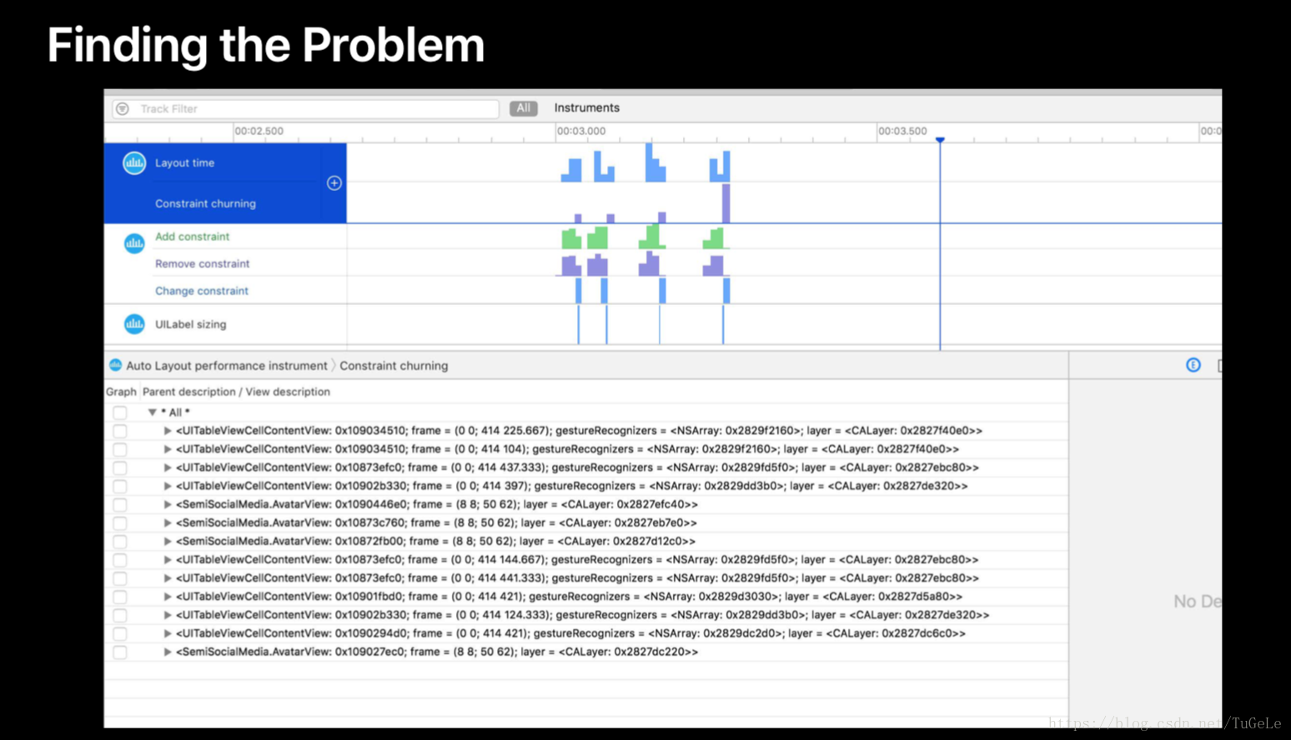Expand the UITableViewCellContentView row with frame 414 397
The height and width of the screenshot is (740, 1291).
click(x=168, y=486)
